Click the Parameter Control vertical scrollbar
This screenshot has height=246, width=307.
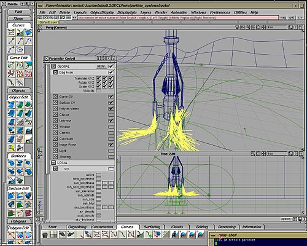click(47, 141)
